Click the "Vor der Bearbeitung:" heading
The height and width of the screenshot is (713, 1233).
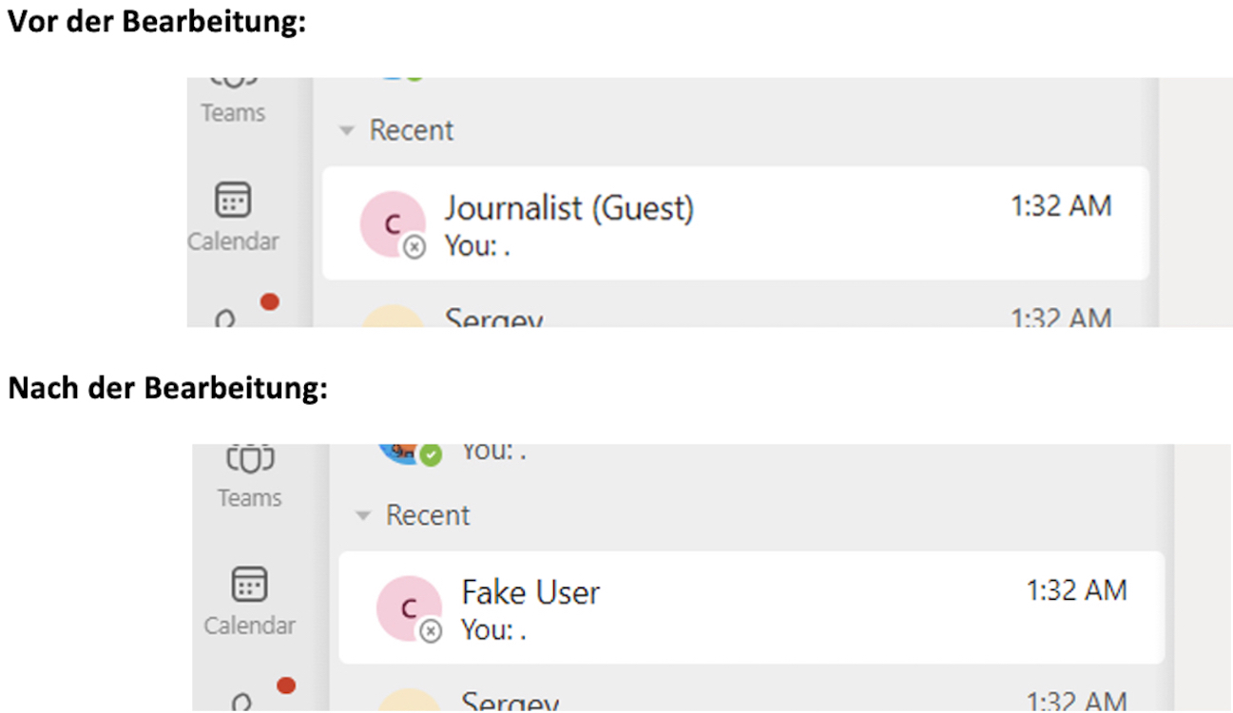[157, 24]
